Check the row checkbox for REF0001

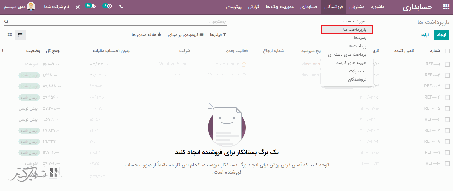[x=447, y=64]
